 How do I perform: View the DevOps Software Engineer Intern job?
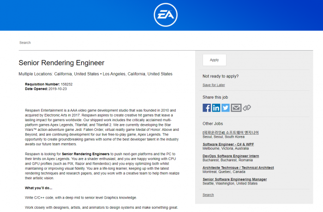[231, 156]
